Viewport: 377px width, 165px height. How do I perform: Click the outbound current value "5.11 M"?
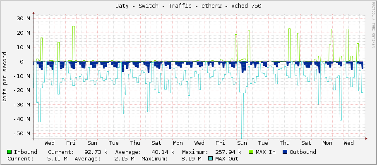[x=56, y=158]
